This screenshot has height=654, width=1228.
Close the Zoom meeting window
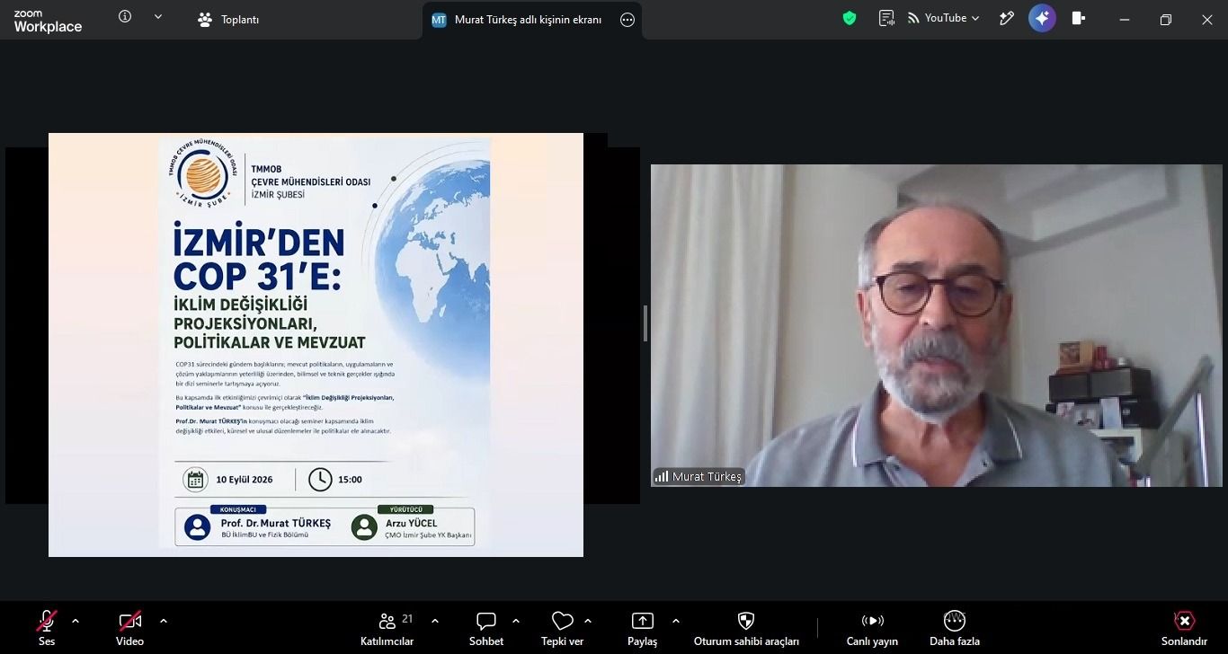pyautogui.click(x=1207, y=19)
